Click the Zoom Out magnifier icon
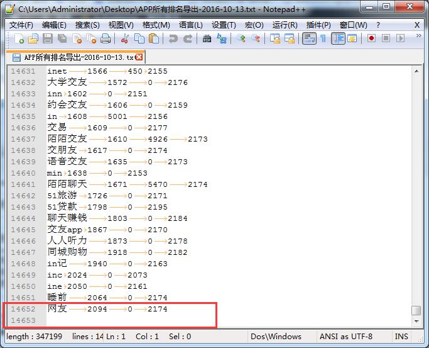Viewport: 429px width, 348px height. (x=255, y=38)
